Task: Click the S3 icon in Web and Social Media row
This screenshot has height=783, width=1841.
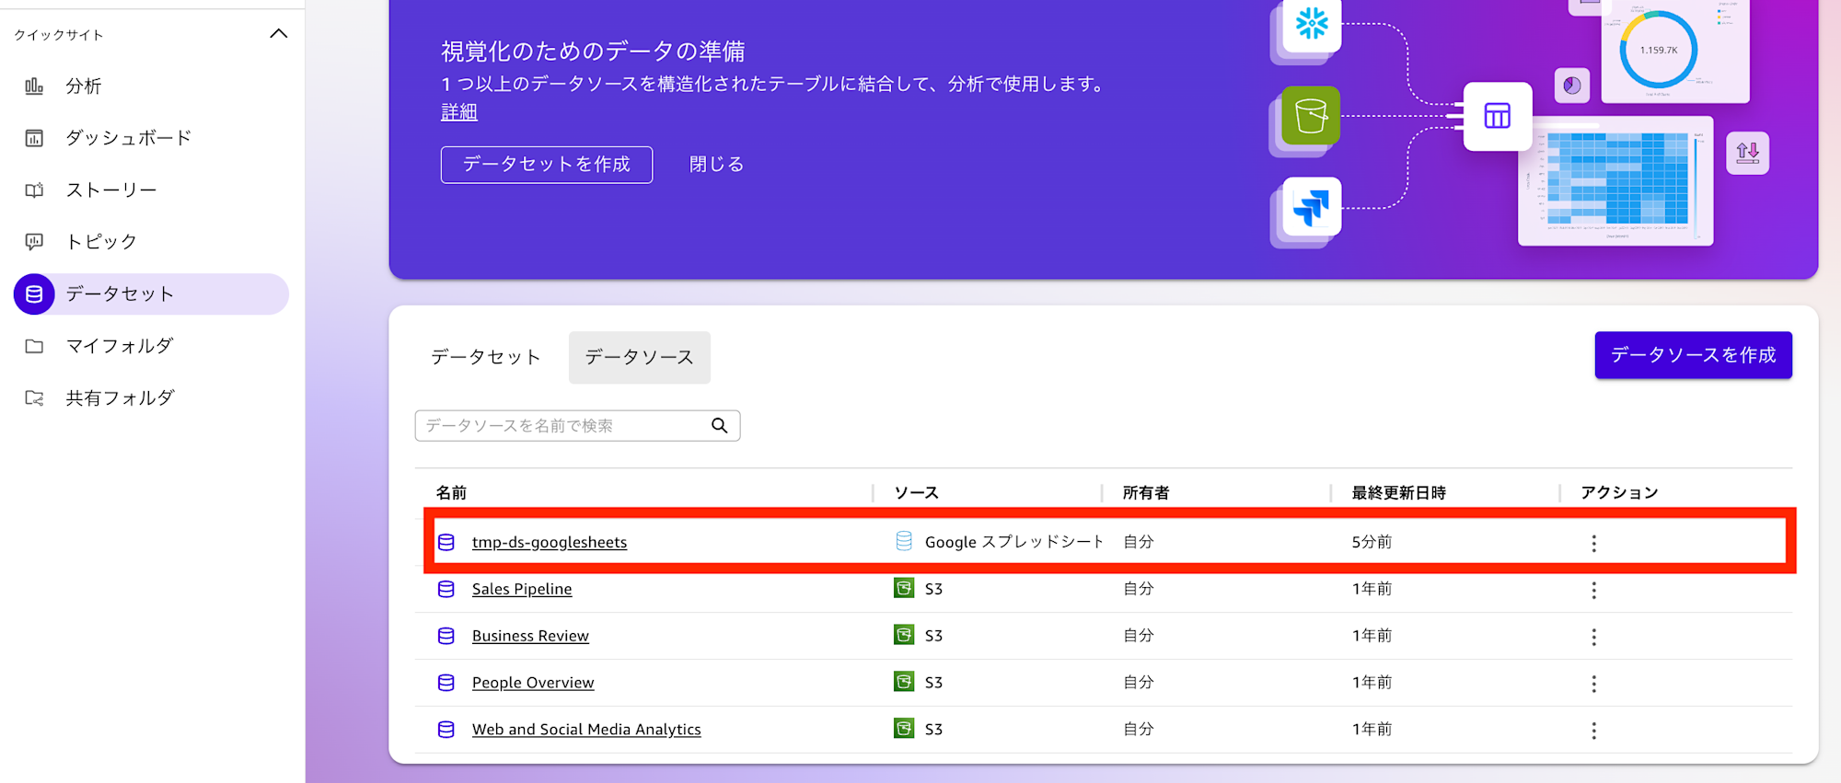Action: (x=904, y=730)
